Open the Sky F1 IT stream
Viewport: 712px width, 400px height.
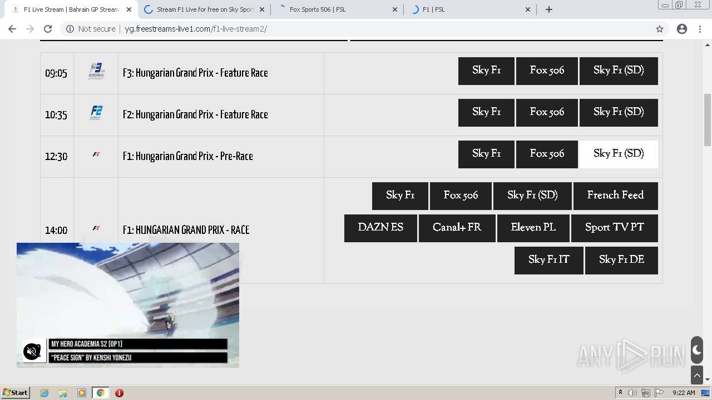[549, 260]
